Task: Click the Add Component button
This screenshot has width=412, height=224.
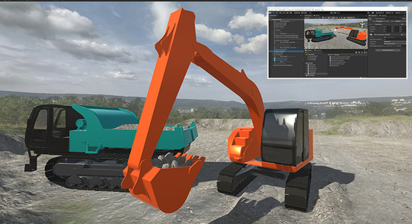Action: pyautogui.click(x=388, y=50)
